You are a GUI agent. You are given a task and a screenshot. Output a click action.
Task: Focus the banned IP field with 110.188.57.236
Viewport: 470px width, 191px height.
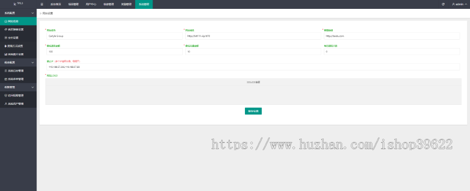click(253, 67)
